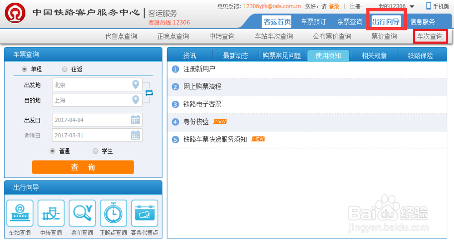Open 中转查询 transfer icon
Viewport: 454px width, 243px height.
click(x=51, y=213)
